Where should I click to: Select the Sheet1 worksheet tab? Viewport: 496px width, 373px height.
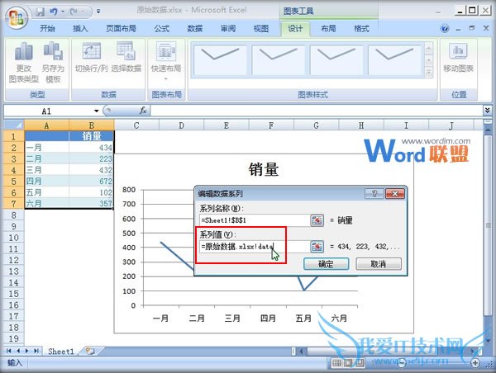60,351
